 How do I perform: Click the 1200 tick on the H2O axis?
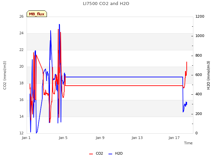[200, 16]
